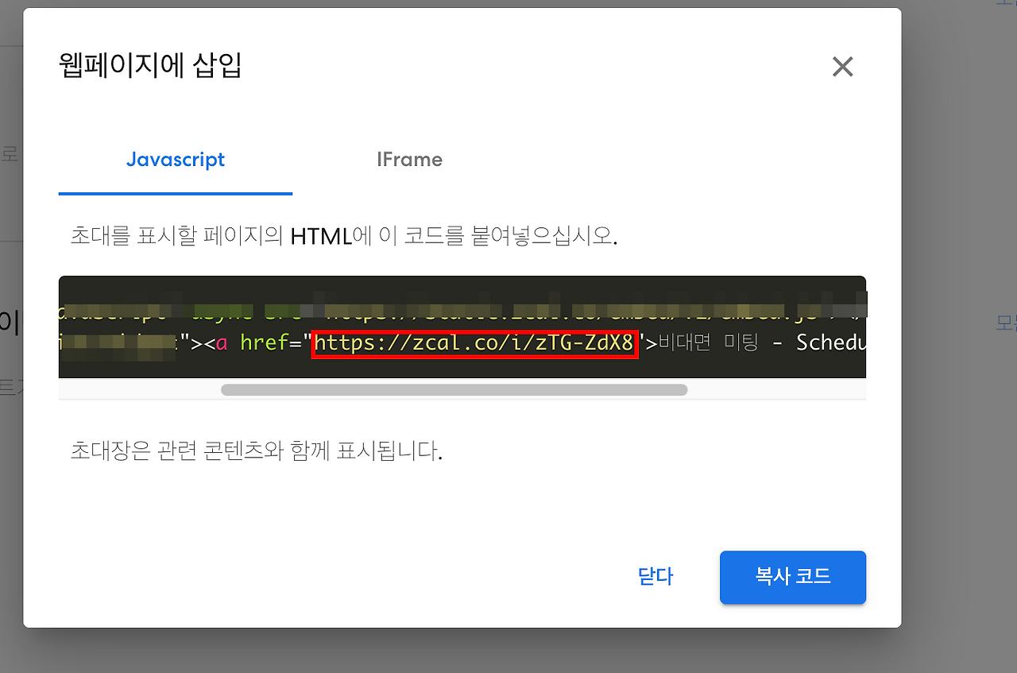
Task: Close the 웹페이지에 삽입 dialog with X icon
Action: click(x=842, y=67)
